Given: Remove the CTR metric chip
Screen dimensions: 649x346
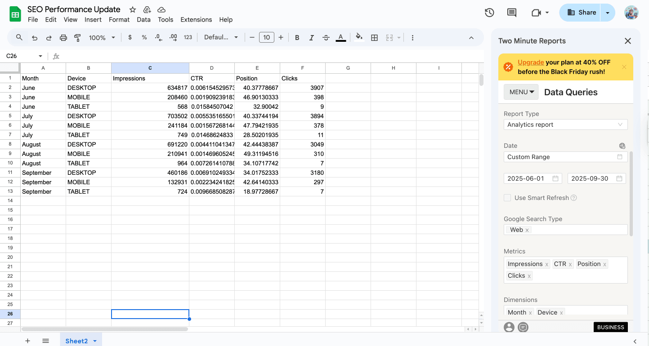Looking at the screenshot, I should [570, 264].
